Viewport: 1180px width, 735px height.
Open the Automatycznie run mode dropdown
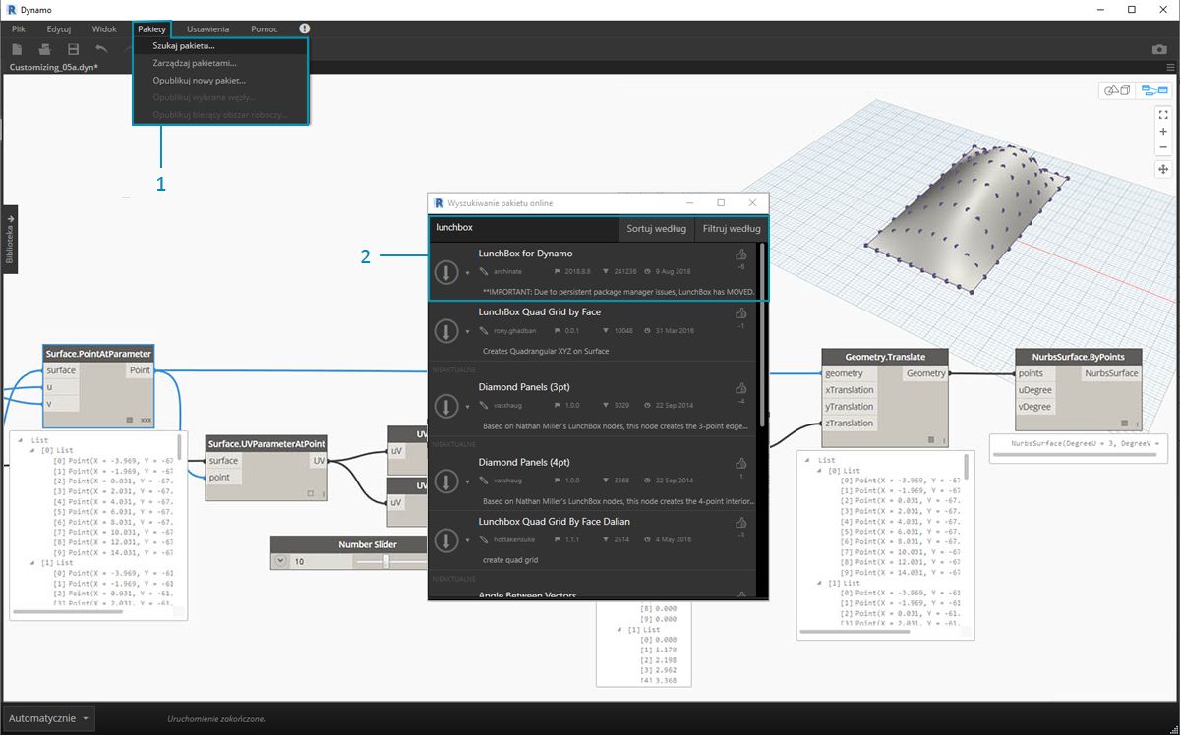tap(48, 718)
